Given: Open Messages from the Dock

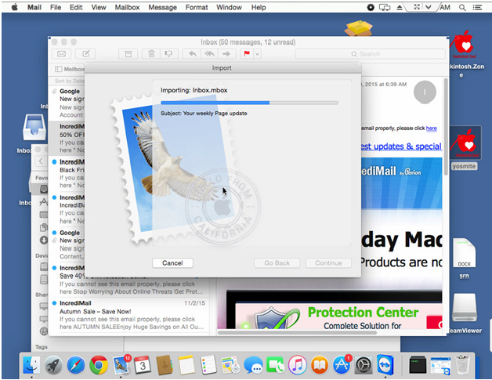Looking at the screenshot, I should click(x=253, y=365).
